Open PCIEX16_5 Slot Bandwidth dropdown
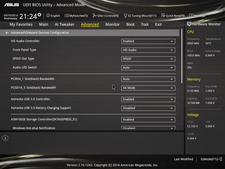Screen dimensions: 225x169 pyautogui.click(x=148, y=88)
